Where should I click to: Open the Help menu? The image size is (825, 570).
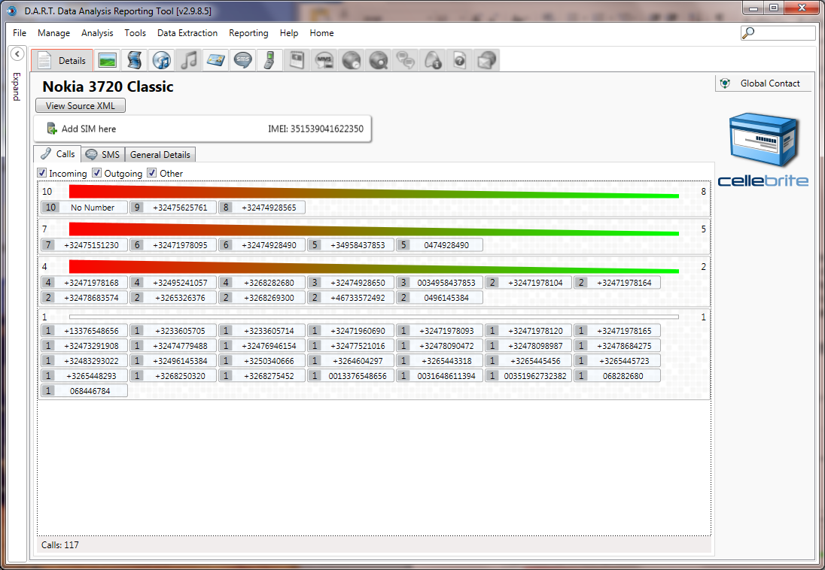[289, 32]
